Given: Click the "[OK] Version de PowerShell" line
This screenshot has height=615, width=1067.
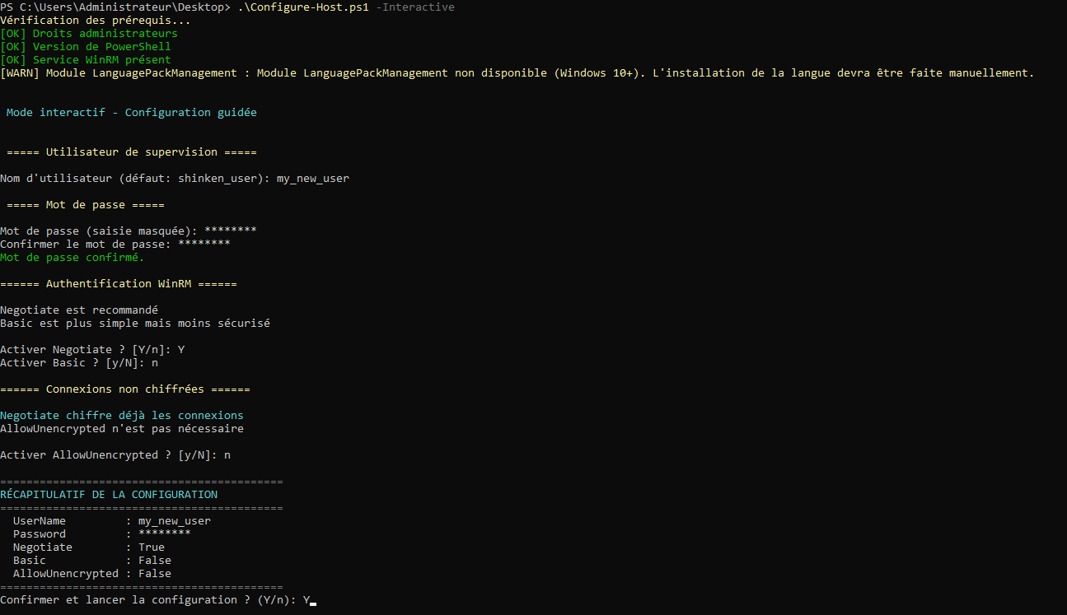Looking at the screenshot, I should tap(86, 47).
